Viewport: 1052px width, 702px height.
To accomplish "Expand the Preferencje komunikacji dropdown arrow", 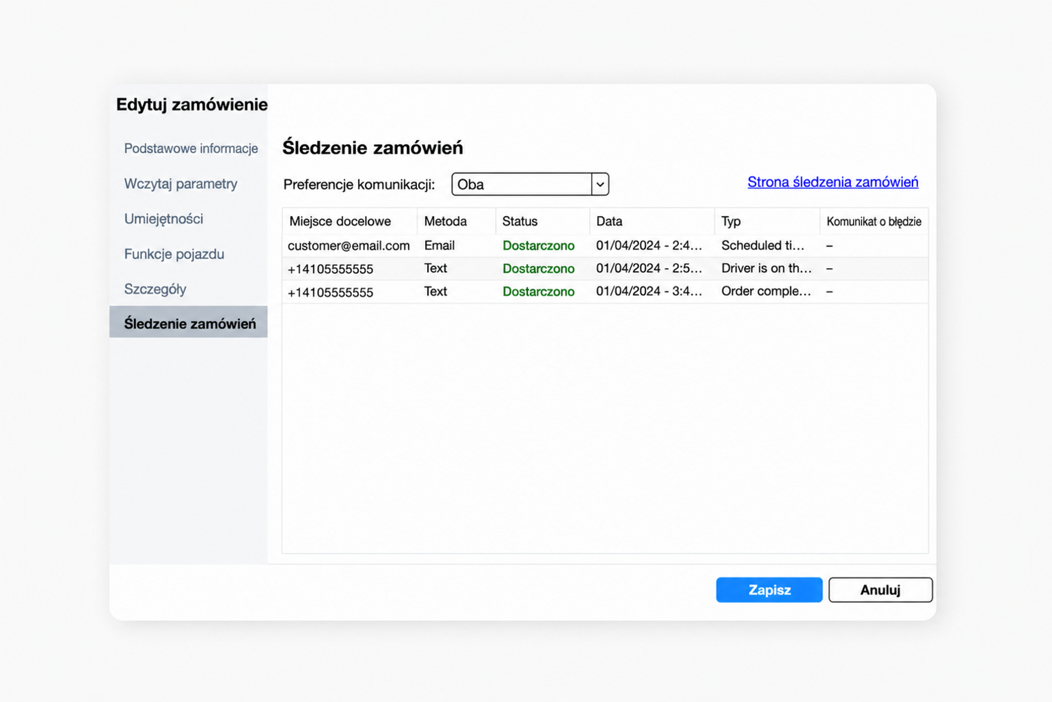I will pyautogui.click(x=600, y=184).
